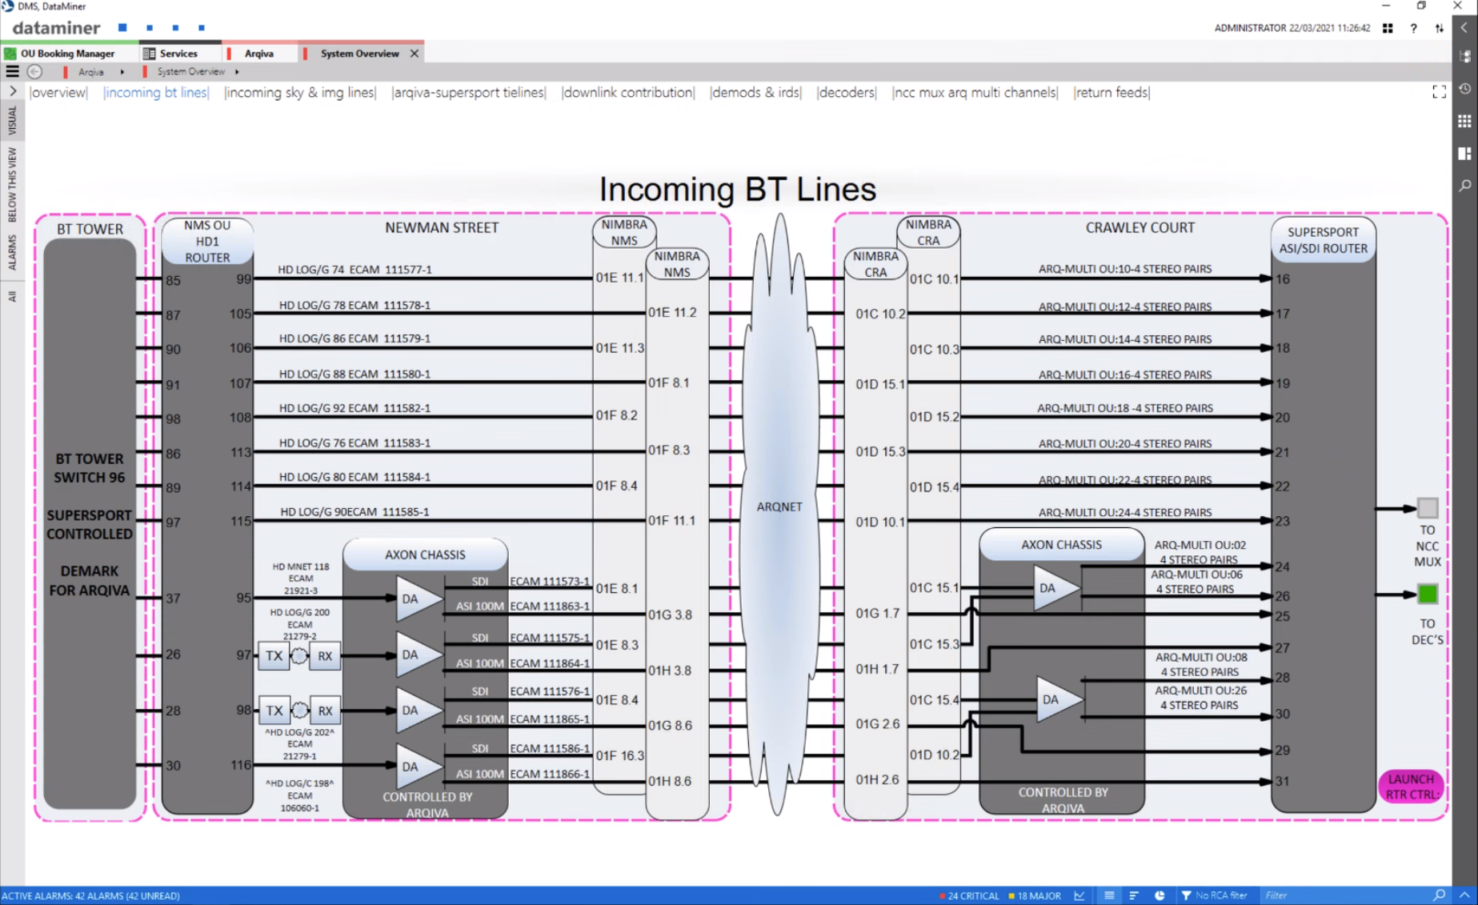
Task: Click the HD LOG/G 74 ECAM 111577-1 label
Action: [354, 270]
